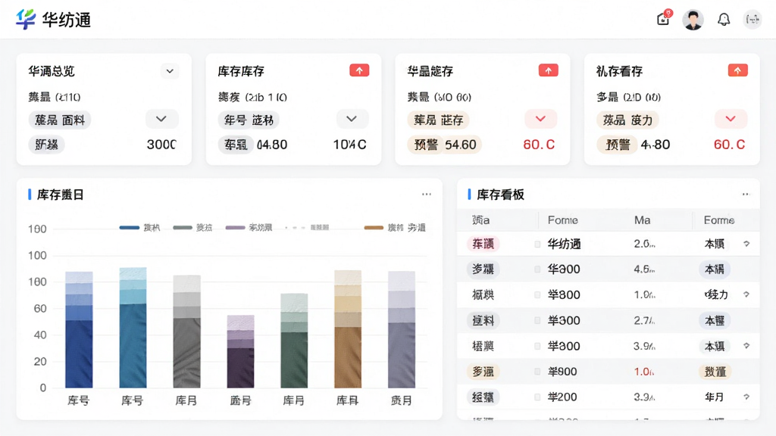Click the 4.6 value in 华300 row
This screenshot has height=436, width=776.
point(644,269)
